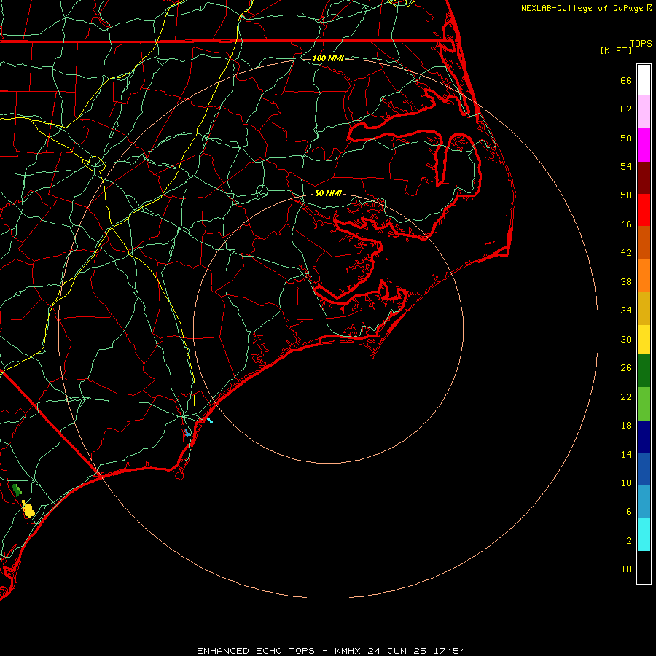
Task: Click the '6' legend value
Action: point(628,512)
